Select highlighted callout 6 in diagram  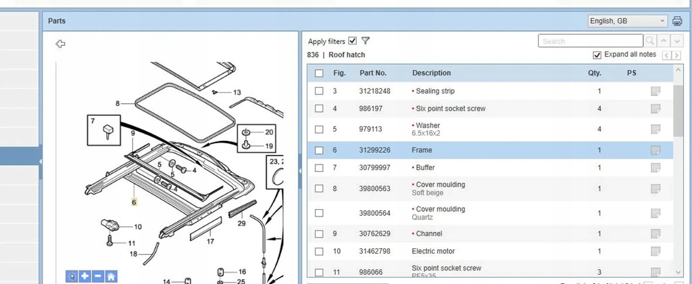(134, 202)
